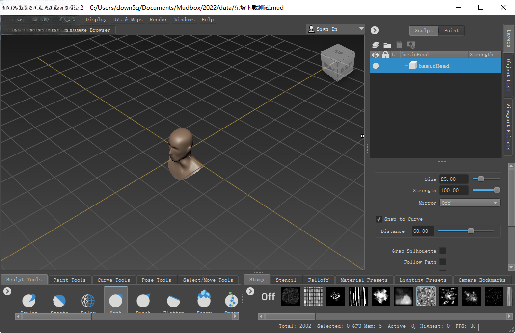Image resolution: width=515 pixels, height=333 pixels.
Task: Set the stamp to Off
Action: (x=268, y=297)
